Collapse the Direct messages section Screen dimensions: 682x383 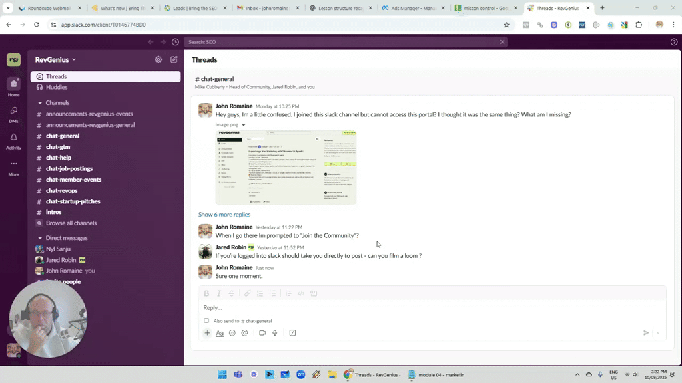(x=40, y=238)
